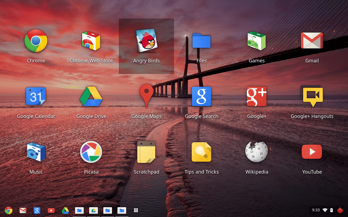Launch Google+ Hangouts
Viewport: 348px width, 217px height.
click(312, 96)
